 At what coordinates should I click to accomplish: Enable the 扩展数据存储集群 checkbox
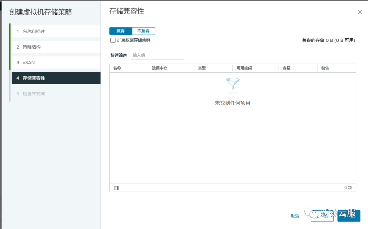tap(112, 40)
